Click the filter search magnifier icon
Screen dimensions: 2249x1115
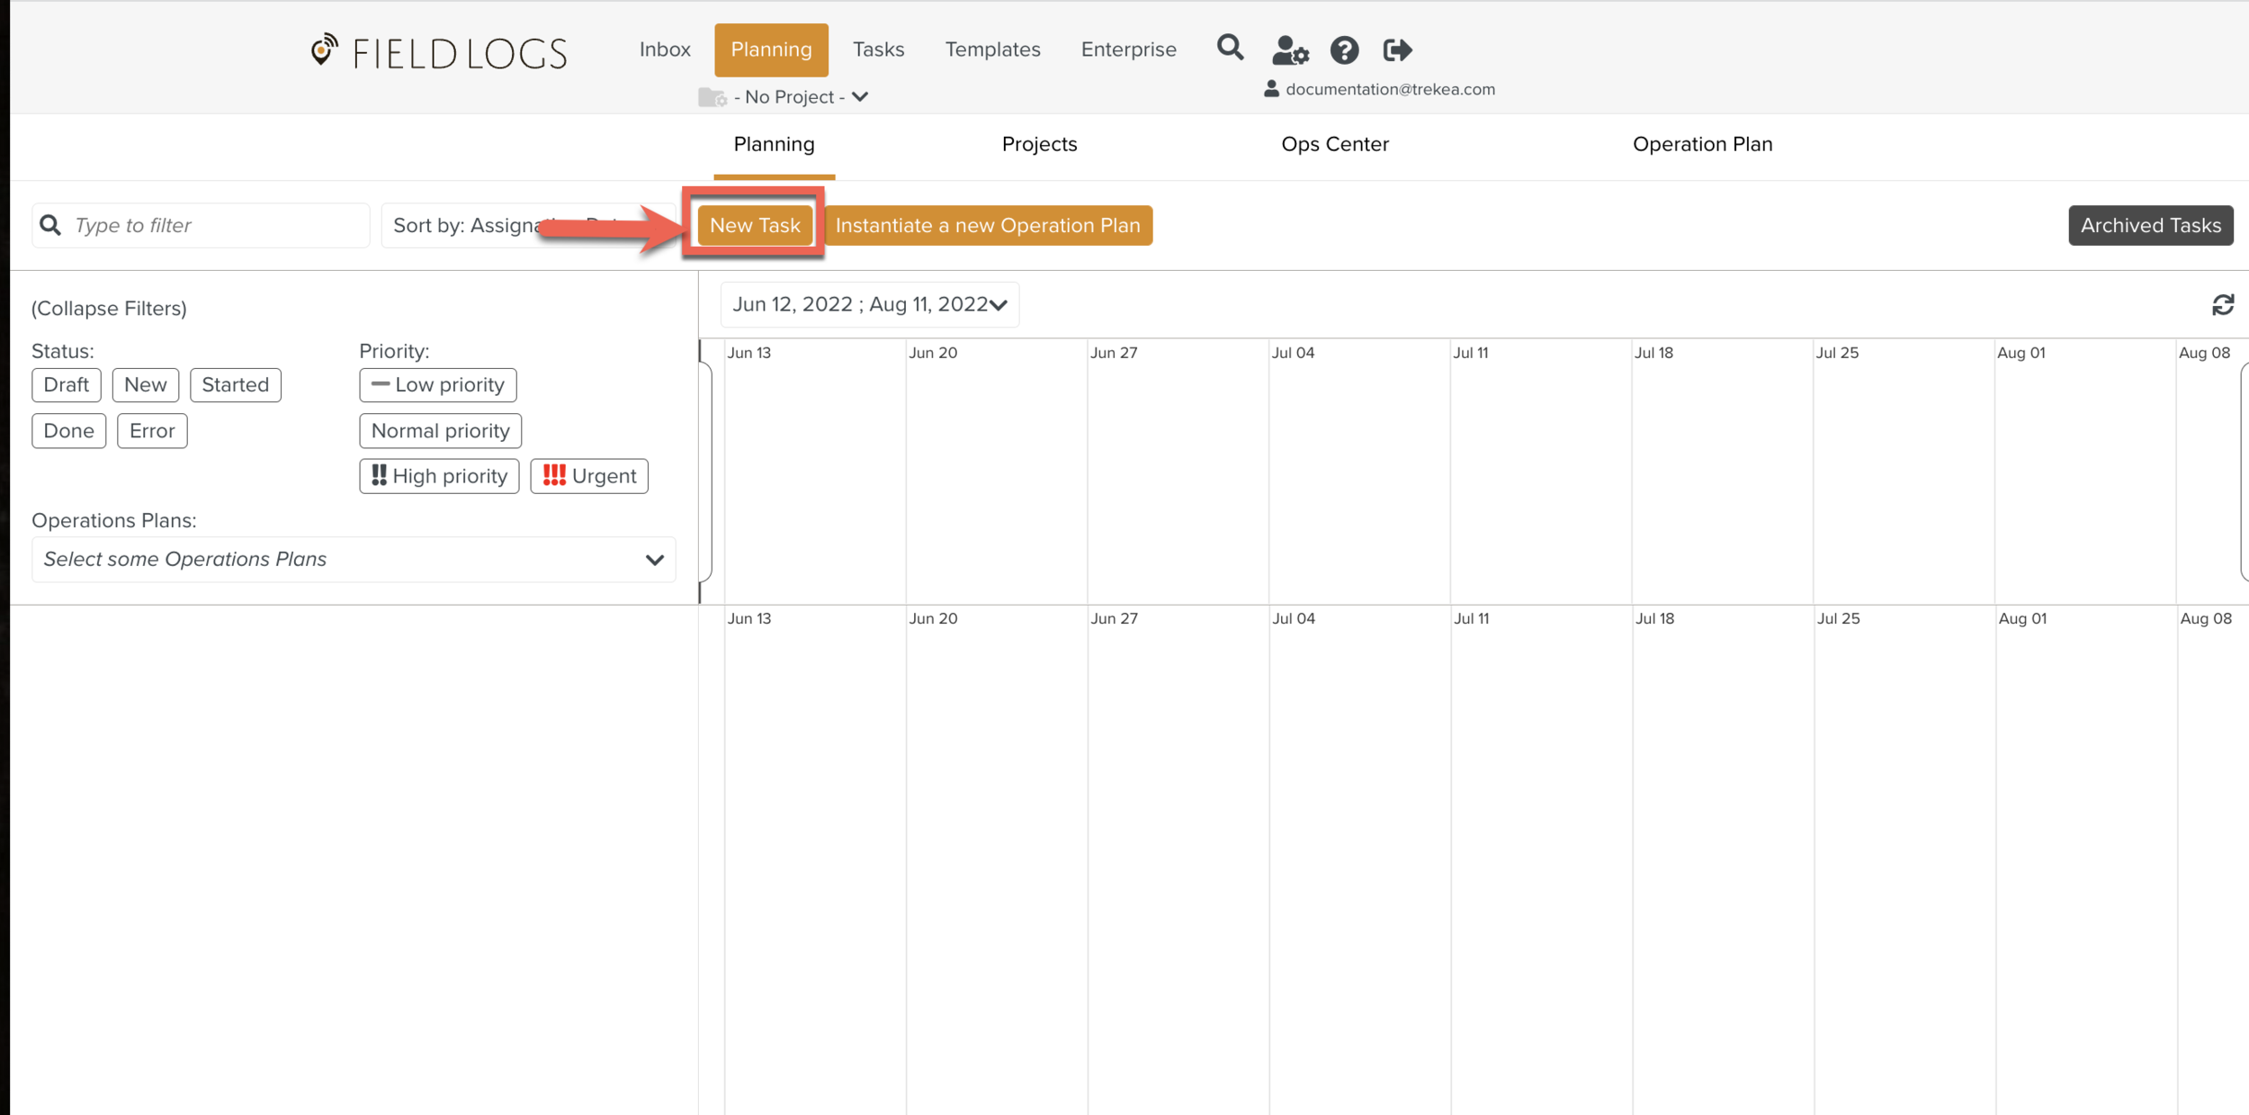[x=51, y=225]
